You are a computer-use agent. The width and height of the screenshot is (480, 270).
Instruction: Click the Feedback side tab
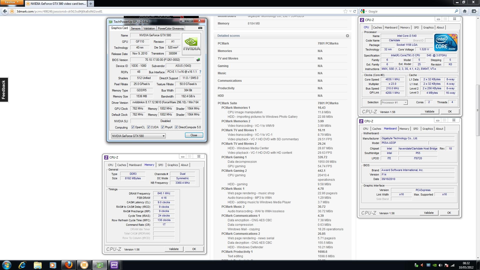(x=4, y=90)
